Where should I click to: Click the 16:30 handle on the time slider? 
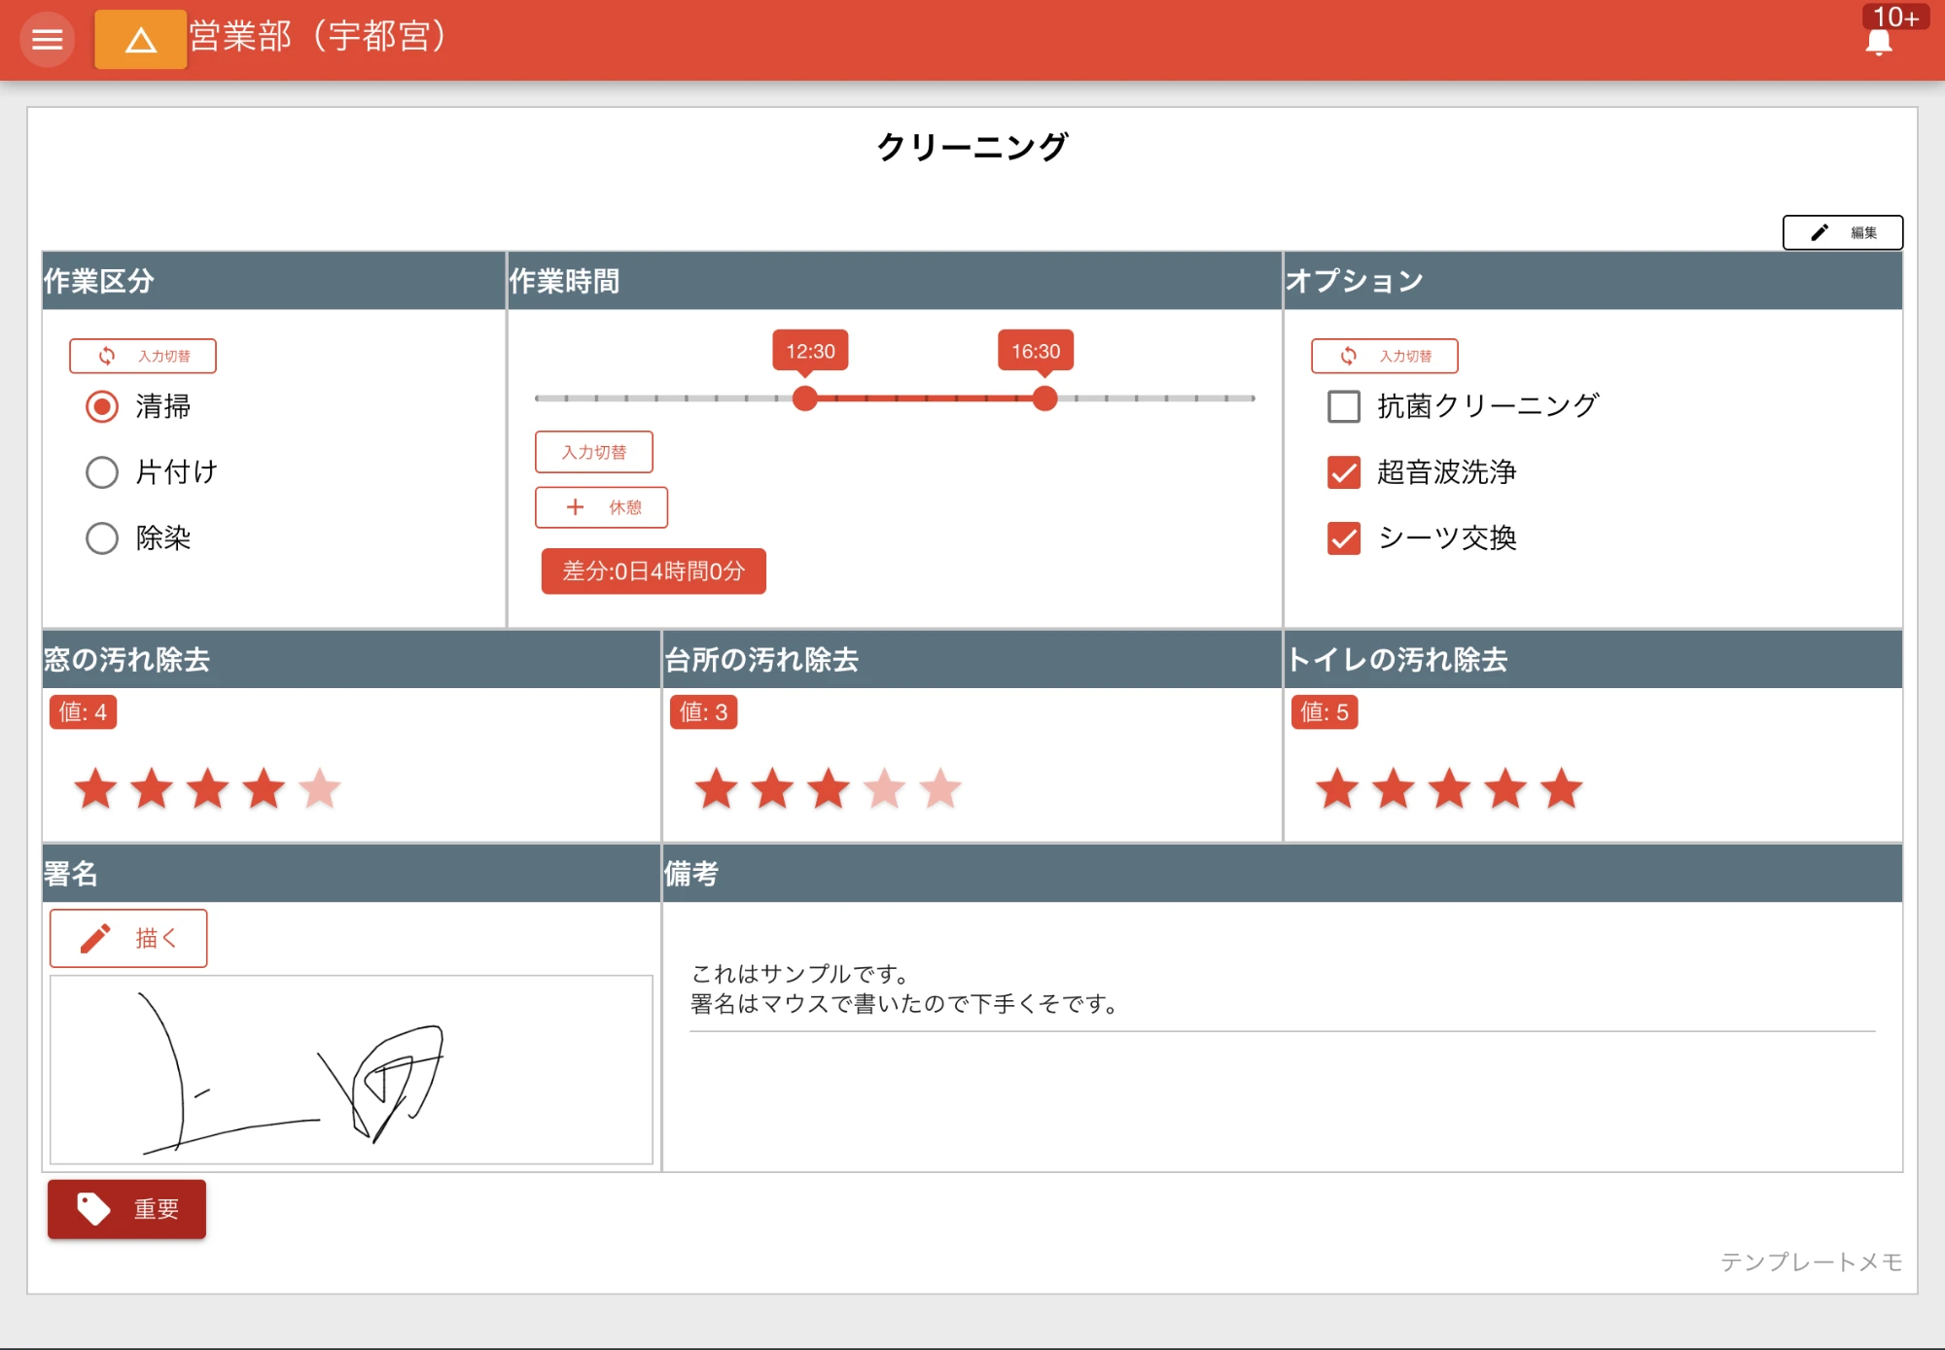click(1044, 398)
